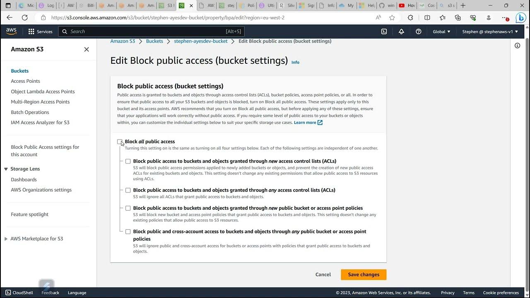530x298 pixels.
Task: Open Object Lambda Access Points
Action: (x=43, y=91)
